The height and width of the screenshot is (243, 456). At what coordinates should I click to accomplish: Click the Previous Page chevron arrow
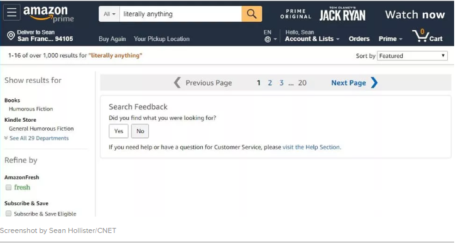pyautogui.click(x=177, y=83)
